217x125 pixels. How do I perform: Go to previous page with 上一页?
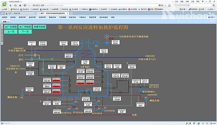tap(11, 32)
